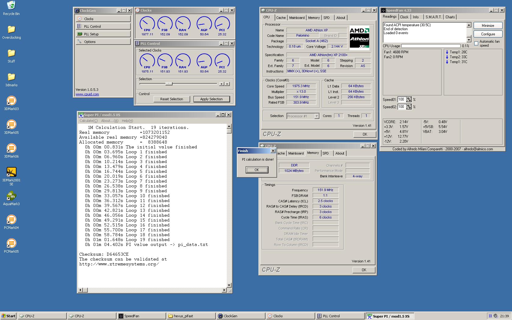Open the SPD tab in lower CPU-Z window
512x320 pixels.
click(x=325, y=153)
